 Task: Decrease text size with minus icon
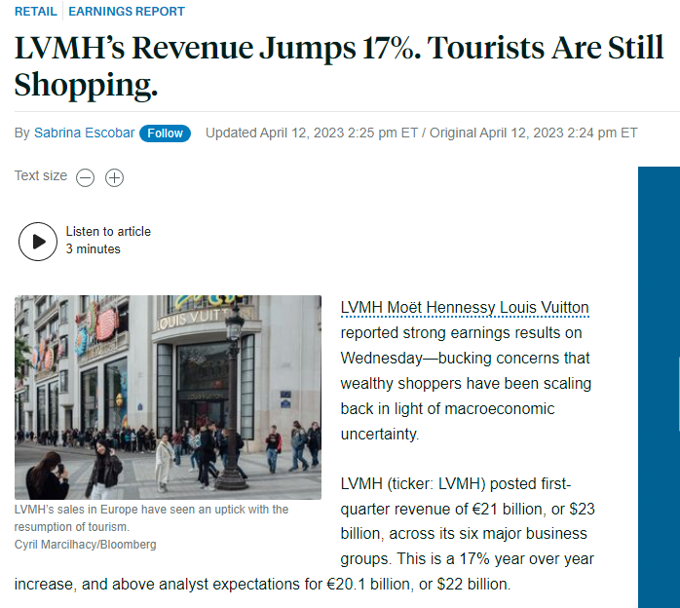pyautogui.click(x=86, y=177)
